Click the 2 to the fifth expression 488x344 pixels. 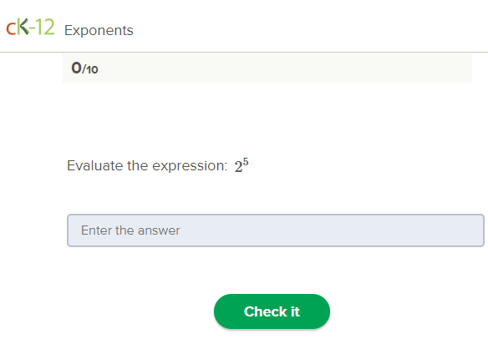(x=241, y=165)
